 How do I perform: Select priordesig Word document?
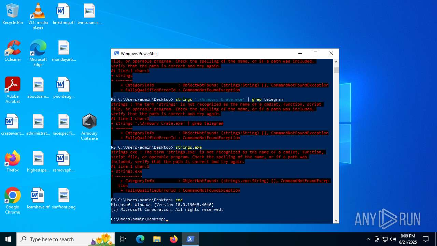[x=64, y=88]
